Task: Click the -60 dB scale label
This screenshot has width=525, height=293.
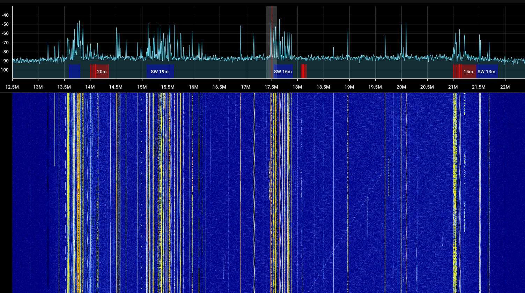Action: [x=6, y=33]
